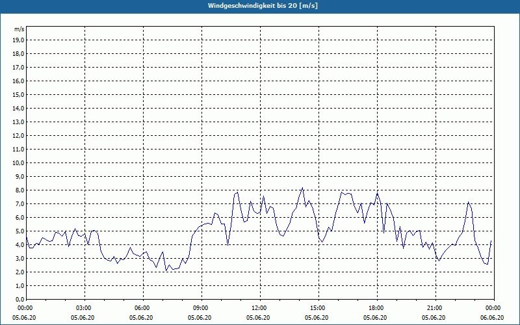The image size is (520, 325).
Task: Click the 15:00 time axis label
Action: [319, 308]
